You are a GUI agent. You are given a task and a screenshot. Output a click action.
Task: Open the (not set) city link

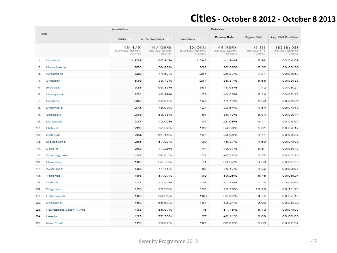coord(53,88)
